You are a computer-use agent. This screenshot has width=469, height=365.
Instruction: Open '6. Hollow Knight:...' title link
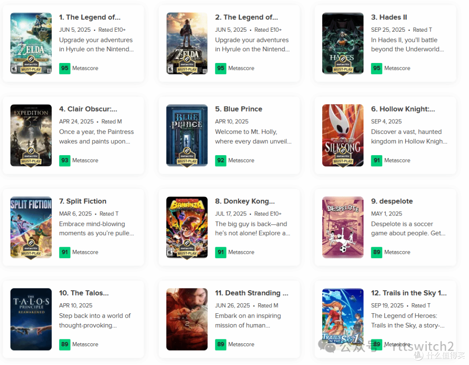click(403, 109)
